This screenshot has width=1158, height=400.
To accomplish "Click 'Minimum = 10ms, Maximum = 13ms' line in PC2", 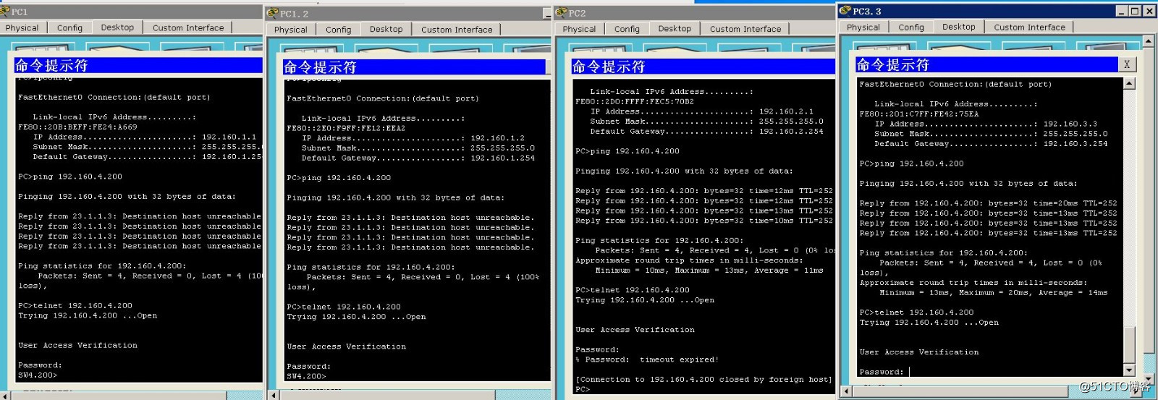I will tap(709, 271).
